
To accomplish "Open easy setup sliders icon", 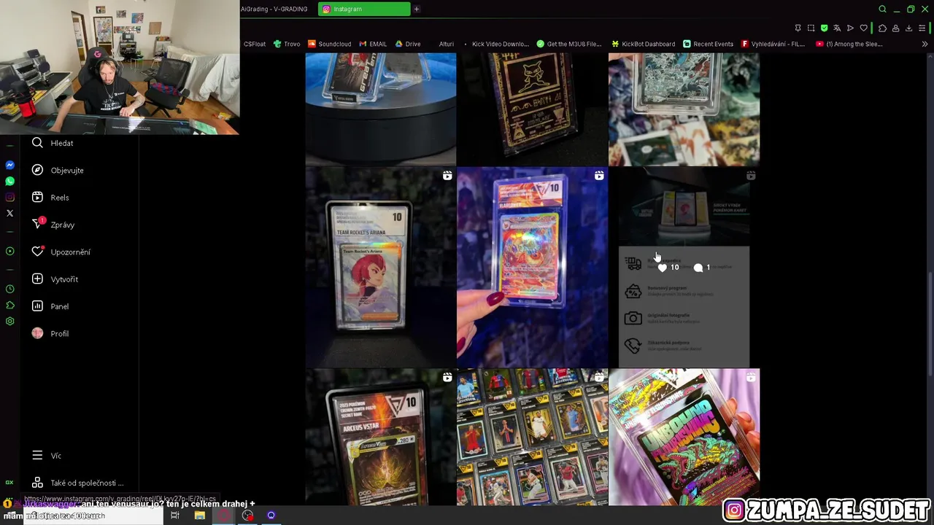I will pos(924,28).
